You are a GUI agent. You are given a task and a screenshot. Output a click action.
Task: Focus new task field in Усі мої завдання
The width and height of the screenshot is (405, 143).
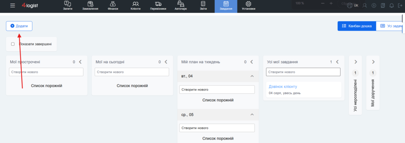coord(303,72)
